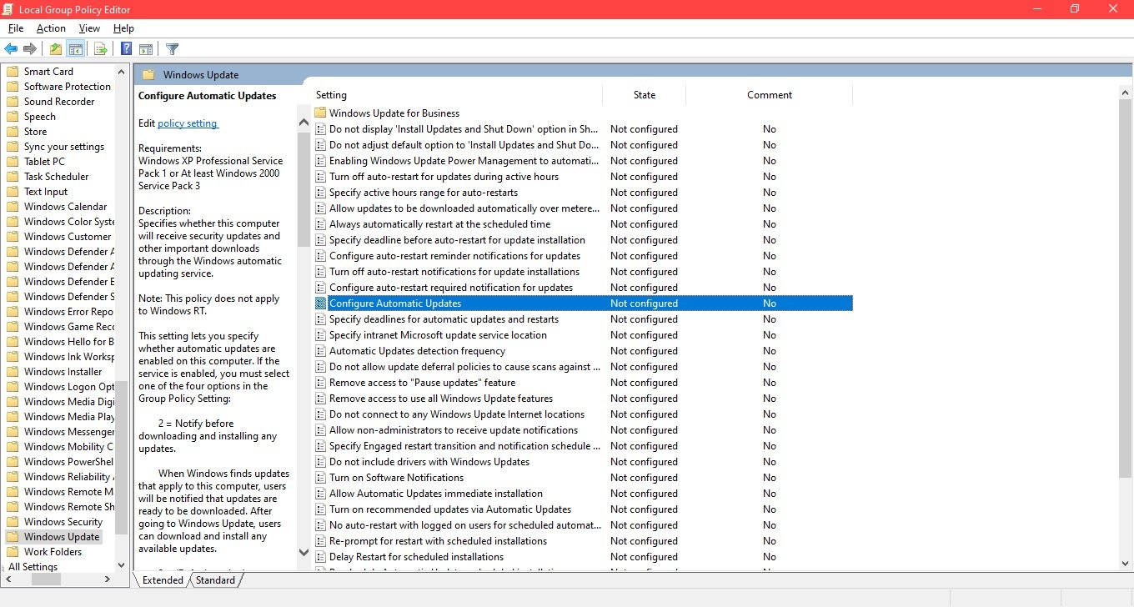Open the File menu
Image resolution: width=1134 pixels, height=607 pixels.
pos(15,28)
